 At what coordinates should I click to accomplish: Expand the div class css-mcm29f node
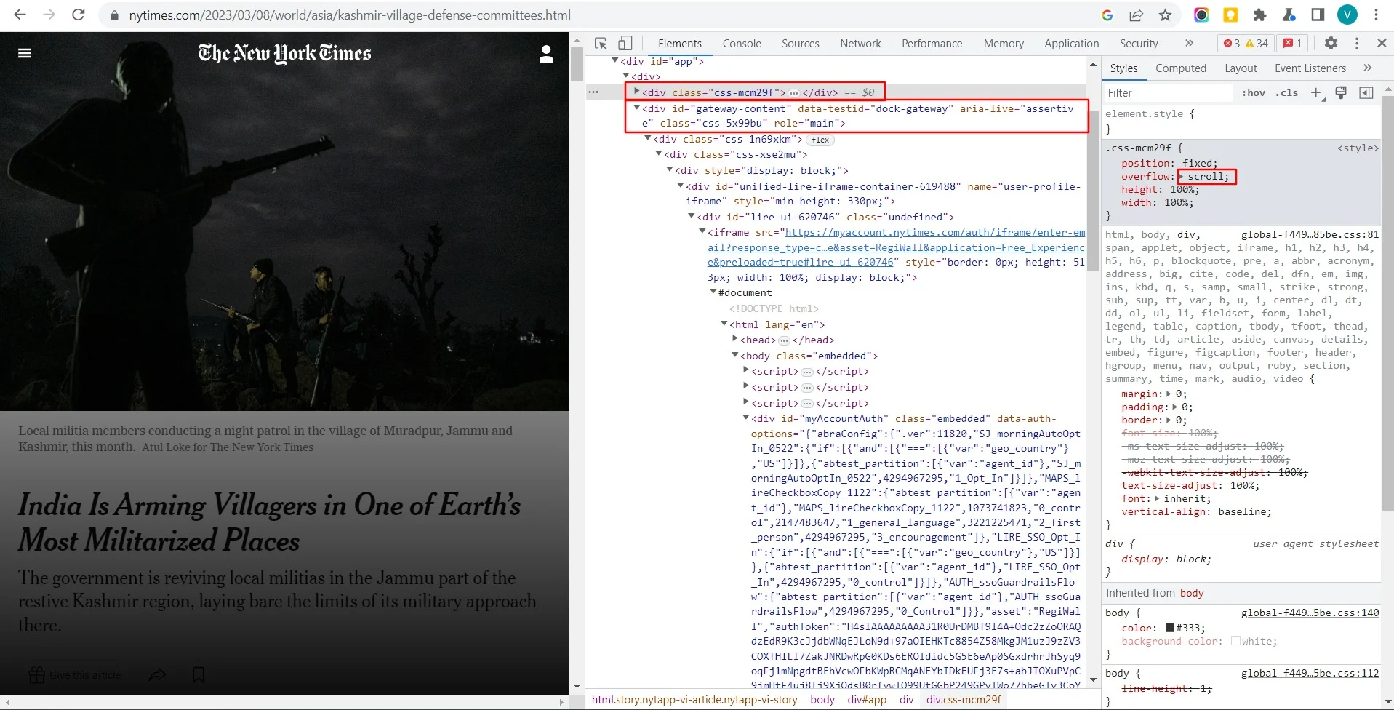(637, 92)
